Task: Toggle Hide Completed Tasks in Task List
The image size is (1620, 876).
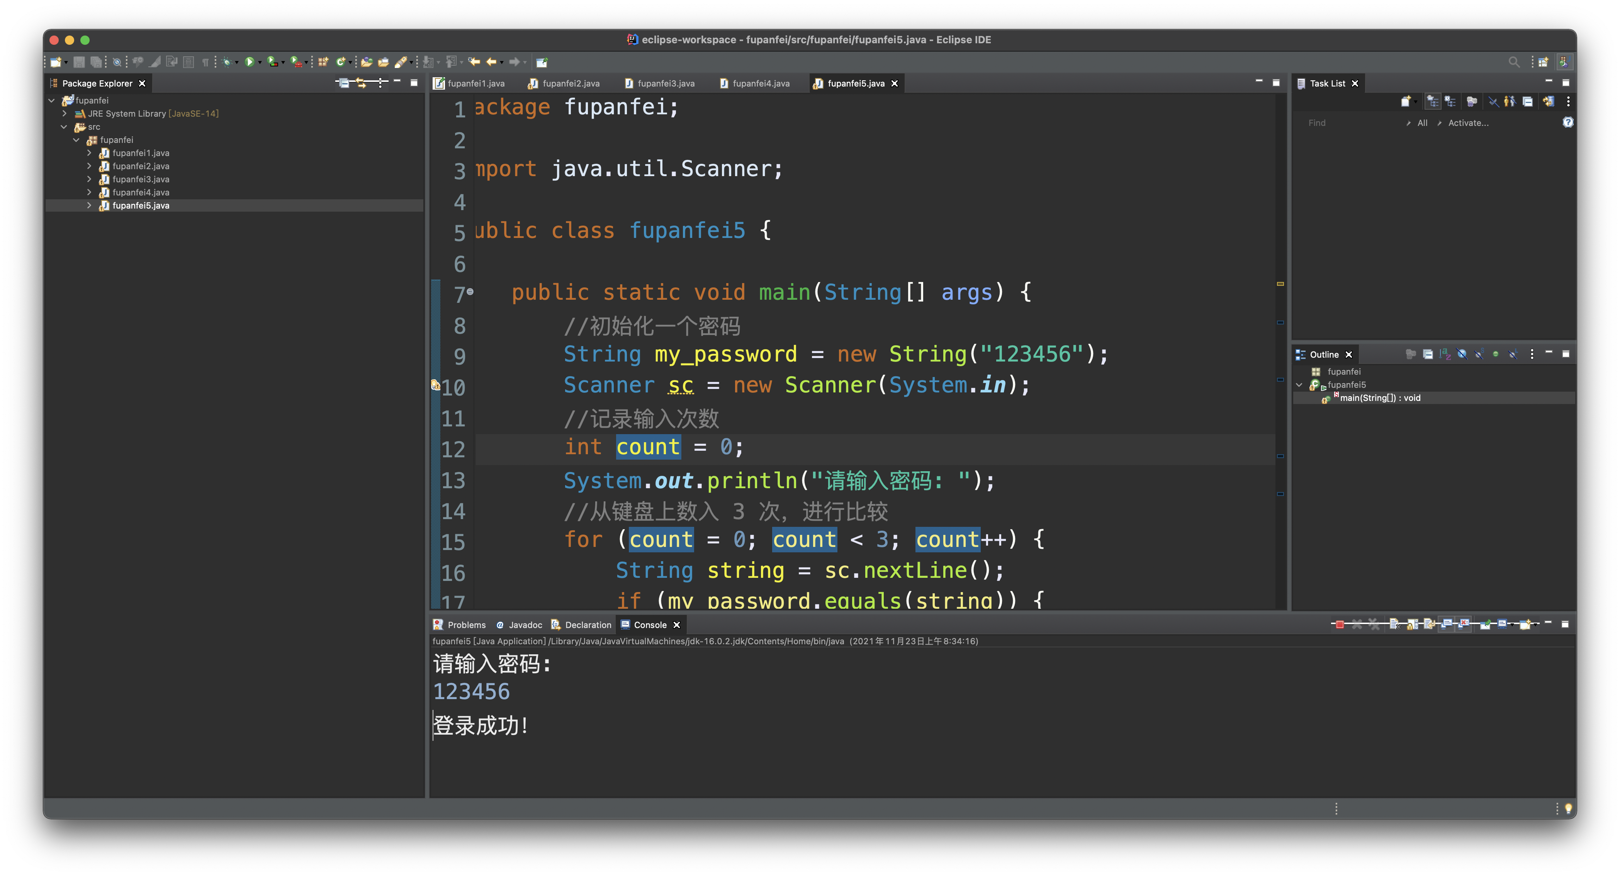Action: click(1494, 101)
